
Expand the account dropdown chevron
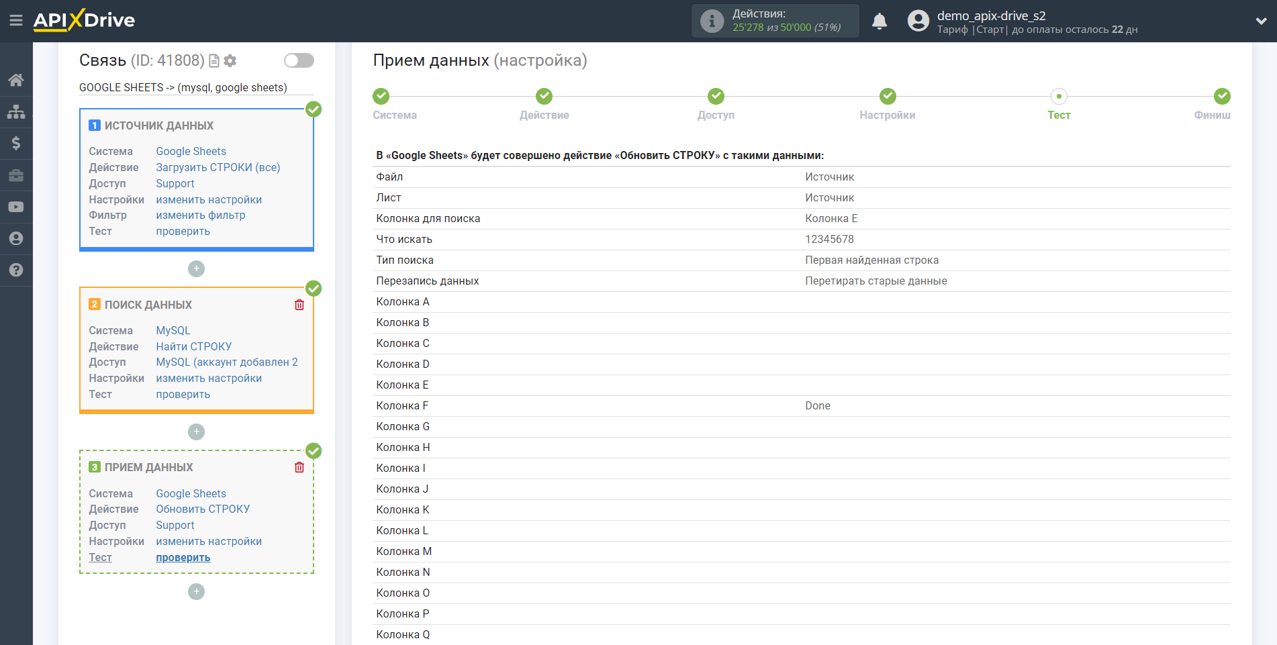tap(1261, 21)
